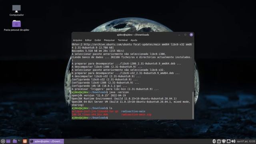Minimize the terminal window

click(179, 35)
